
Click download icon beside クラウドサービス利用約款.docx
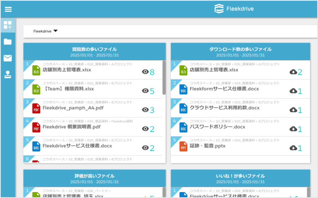[293, 110]
